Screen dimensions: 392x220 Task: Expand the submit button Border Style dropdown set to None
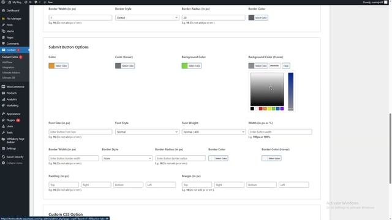coord(127,158)
